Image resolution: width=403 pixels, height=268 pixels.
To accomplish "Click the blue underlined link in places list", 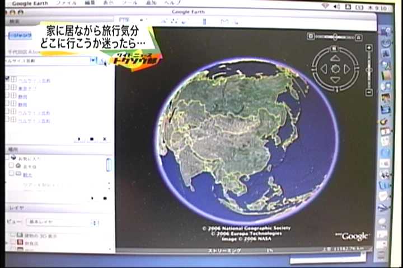I will click(27, 175).
